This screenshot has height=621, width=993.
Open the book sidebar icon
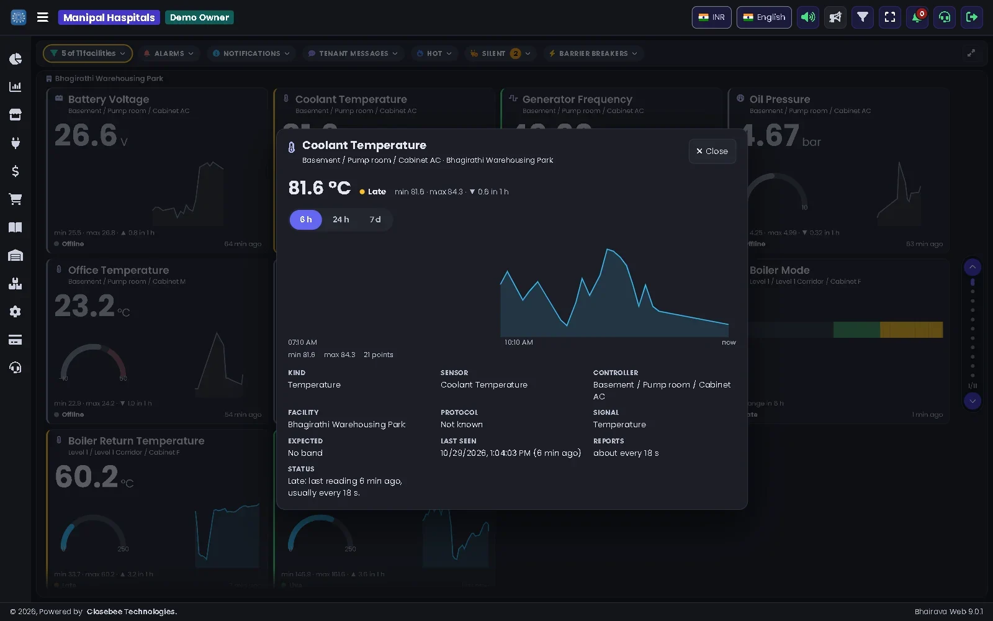(x=16, y=227)
